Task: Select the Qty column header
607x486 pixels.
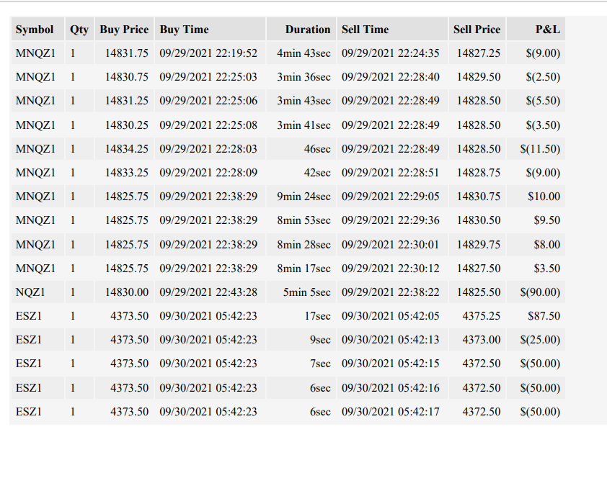Action: pos(80,30)
